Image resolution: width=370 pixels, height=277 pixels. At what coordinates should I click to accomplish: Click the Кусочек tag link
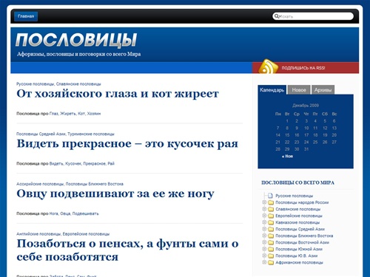[x=73, y=163]
